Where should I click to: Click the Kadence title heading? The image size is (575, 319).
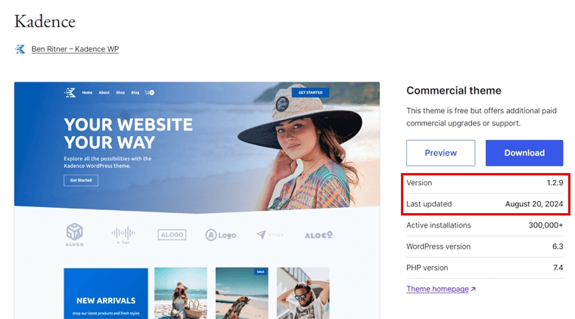click(45, 22)
